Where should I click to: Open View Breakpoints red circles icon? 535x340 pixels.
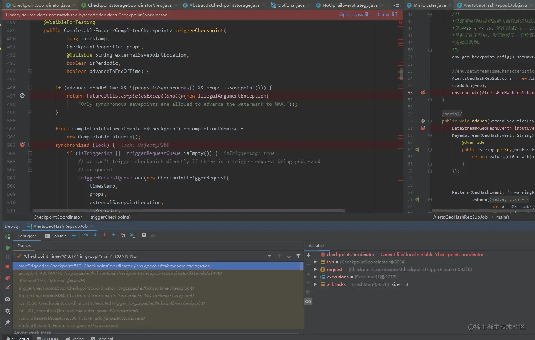7,278
